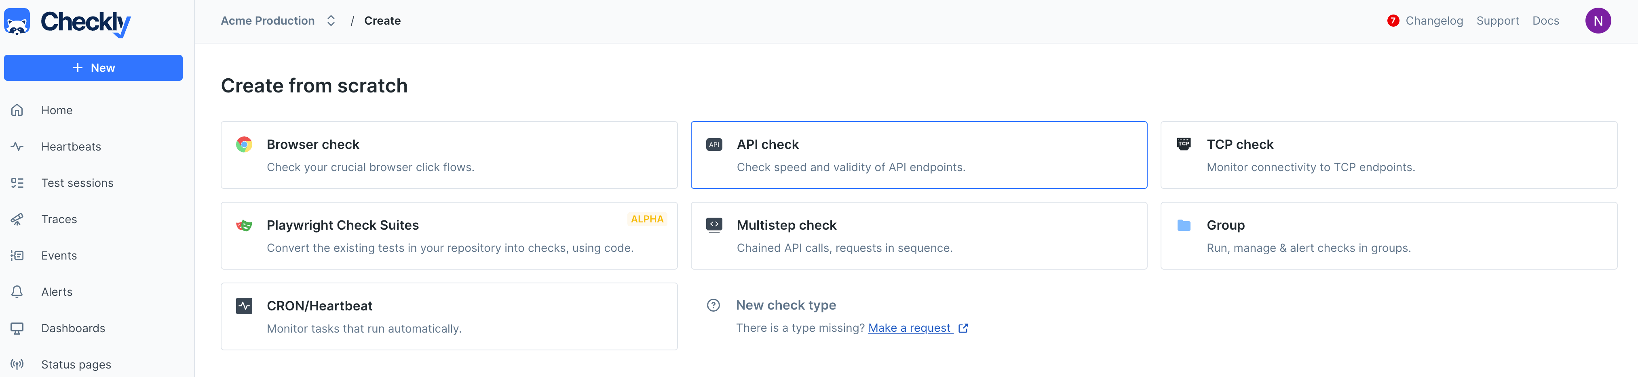The height and width of the screenshot is (377, 1638).
Task: Select the Browser check card
Action: (x=449, y=155)
